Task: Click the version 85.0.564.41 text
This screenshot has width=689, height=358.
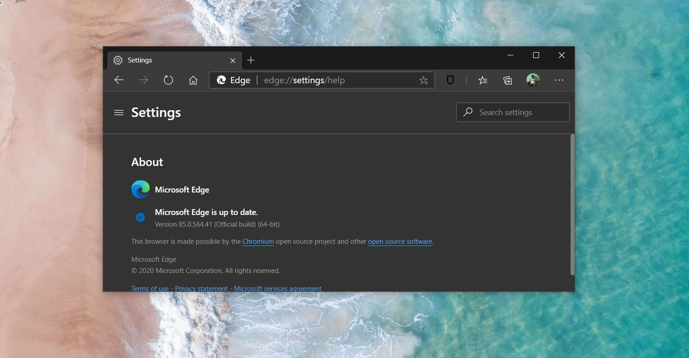Action: point(217,224)
